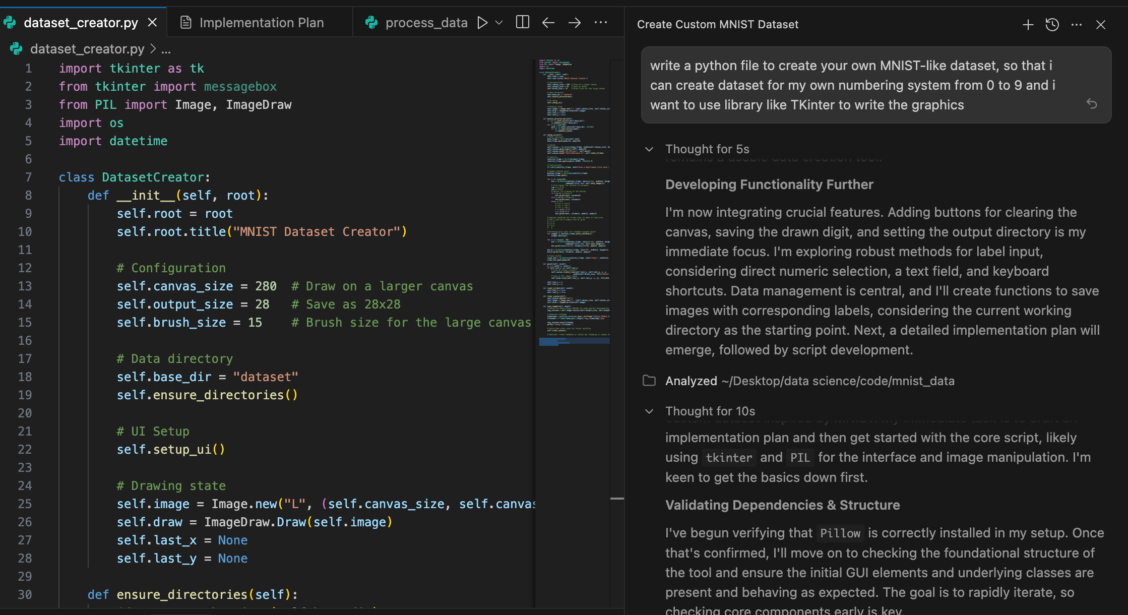Run the Python file with play icon
This screenshot has width=1128, height=615.
482,23
